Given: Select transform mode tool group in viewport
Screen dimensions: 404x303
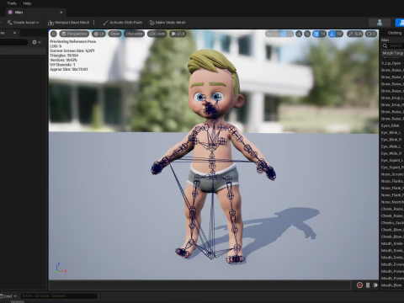Looking at the screenshot, I should tap(279, 34).
